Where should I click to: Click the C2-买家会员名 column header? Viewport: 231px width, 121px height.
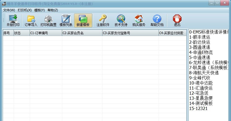click(x=82, y=33)
